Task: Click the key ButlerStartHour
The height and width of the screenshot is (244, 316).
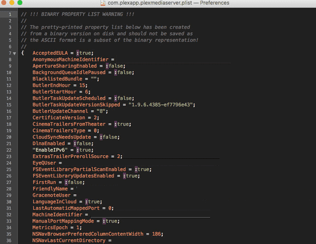Action: pyautogui.click(x=55, y=92)
